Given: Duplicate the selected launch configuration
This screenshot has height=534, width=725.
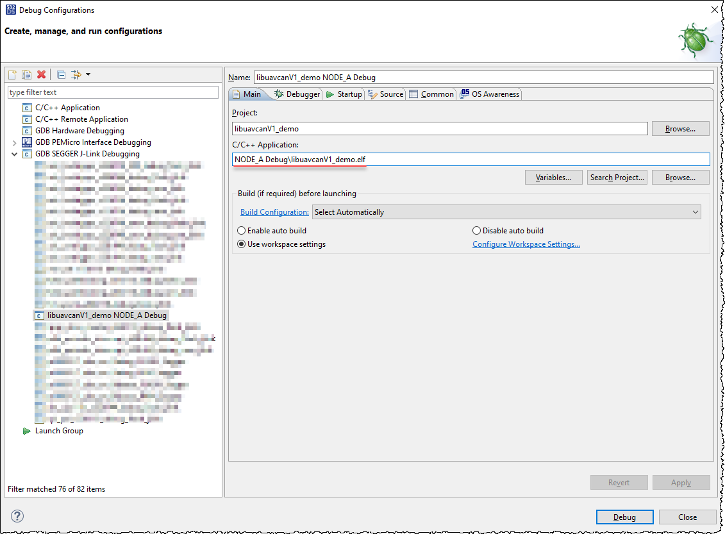Looking at the screenshot, I should pos(26,74).
